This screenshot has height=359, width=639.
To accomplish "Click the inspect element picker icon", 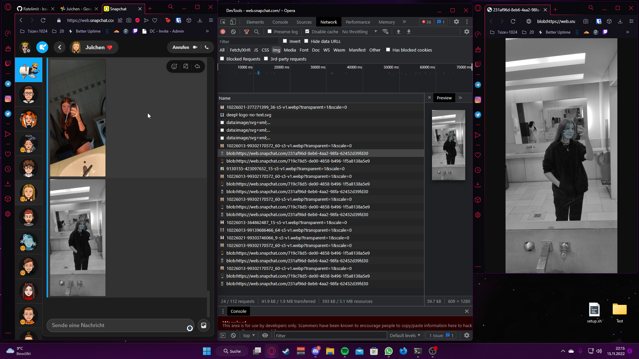I will (223, 22).
